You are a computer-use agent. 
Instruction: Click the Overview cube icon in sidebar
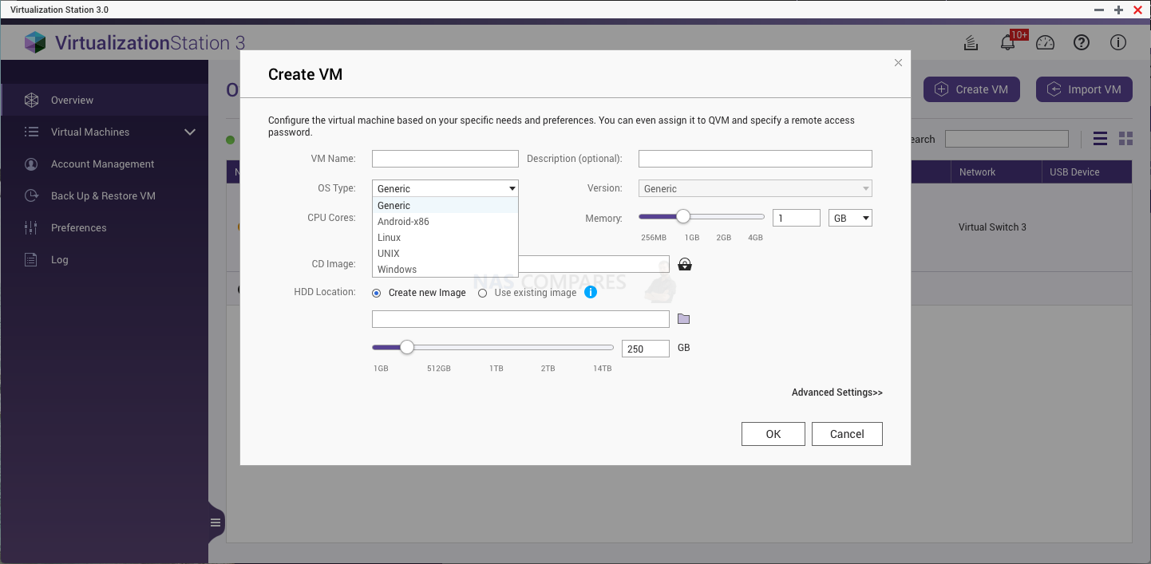[31, 101]
